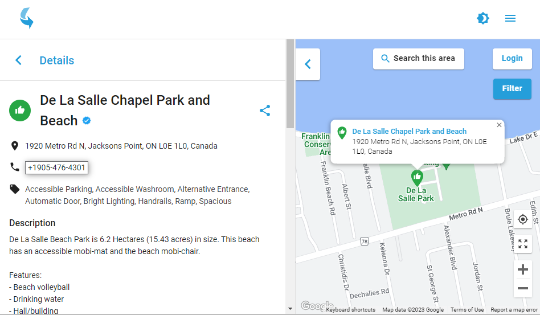Share De La Salle Chapel Park listing
The image size is (540, 315).
click(x=265, y=111)
